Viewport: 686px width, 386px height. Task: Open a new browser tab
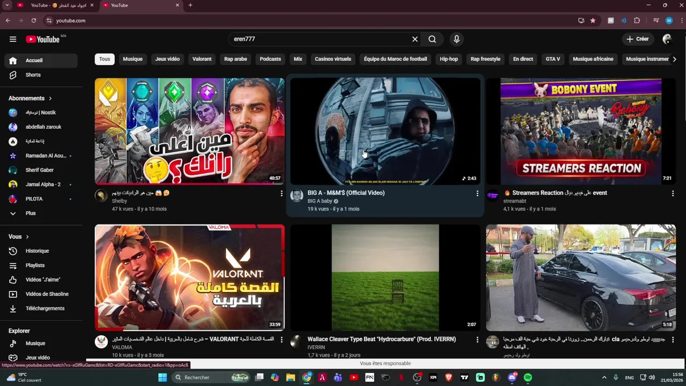(x=190, y=5)
